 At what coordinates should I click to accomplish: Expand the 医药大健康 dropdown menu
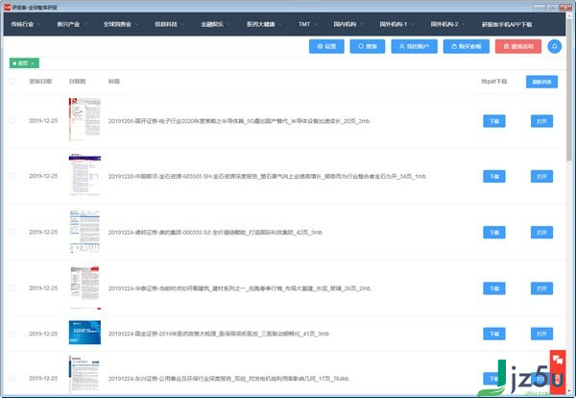[265, 24]
